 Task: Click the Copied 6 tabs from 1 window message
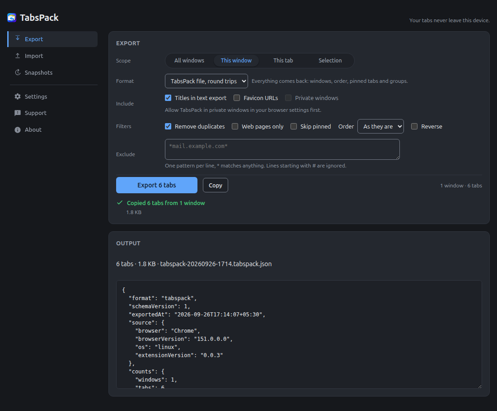point(166,203)
